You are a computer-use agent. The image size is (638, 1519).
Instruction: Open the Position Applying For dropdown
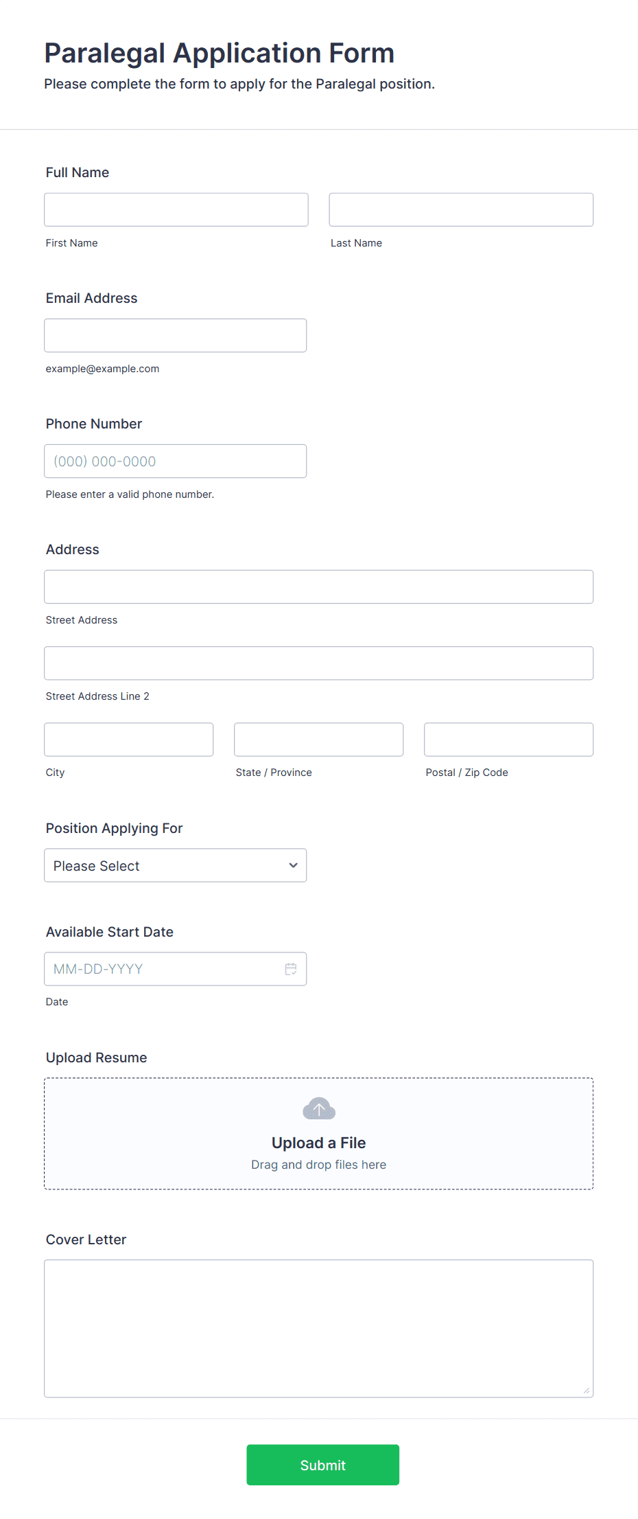point(175,865)
